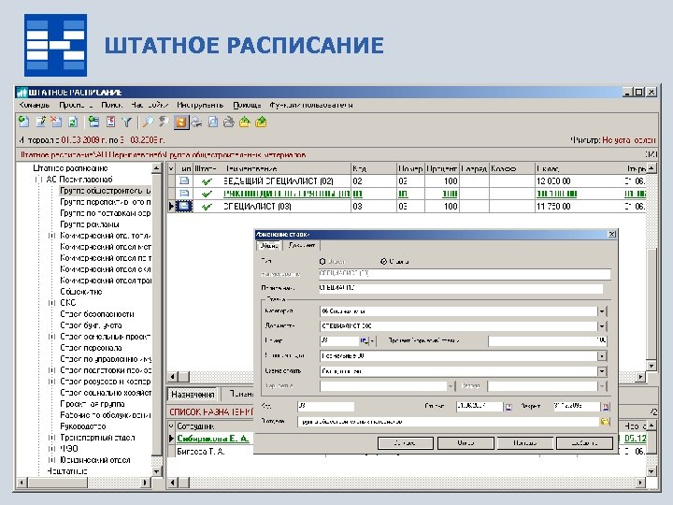Click the magnifier search toolbar icon
Screen dimensions: 673x505
pos(148,122)
